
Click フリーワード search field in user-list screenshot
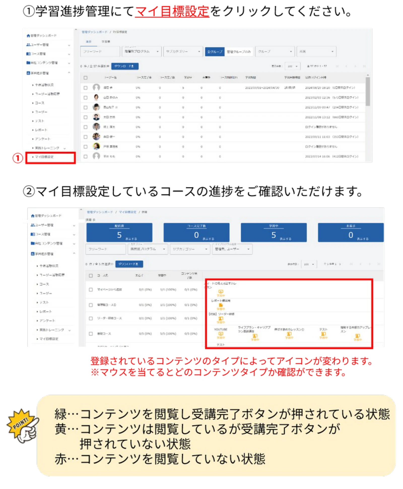click(100, 51)
